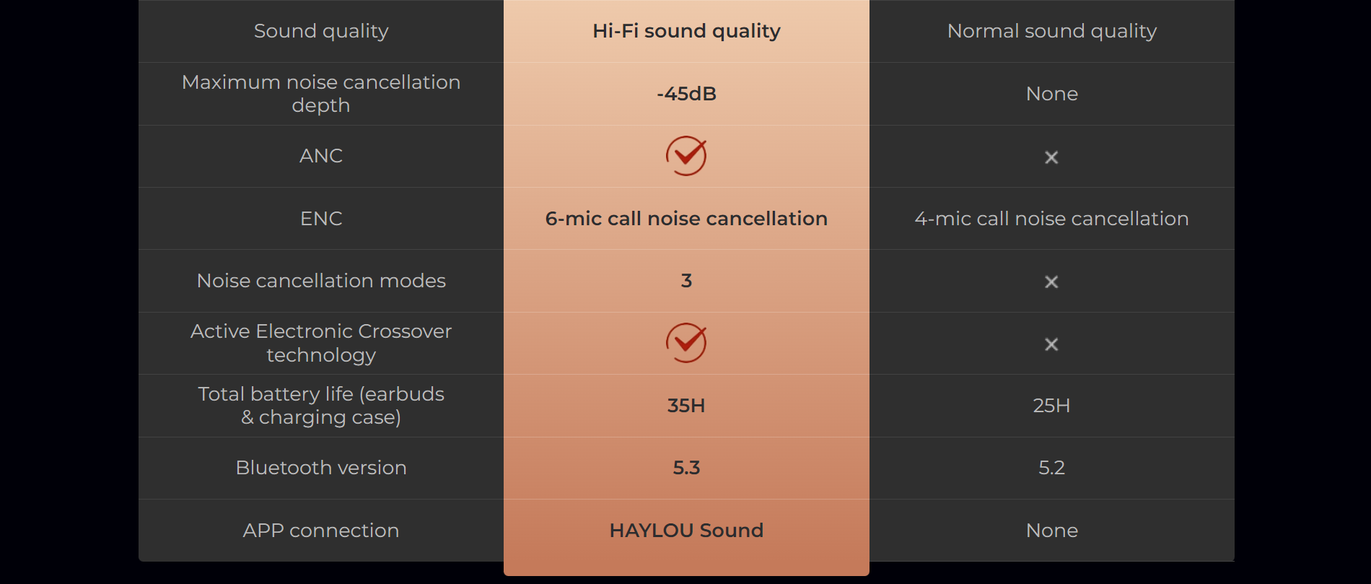Click the red checkmark icon in ANC row

click(x=686, y=156)
